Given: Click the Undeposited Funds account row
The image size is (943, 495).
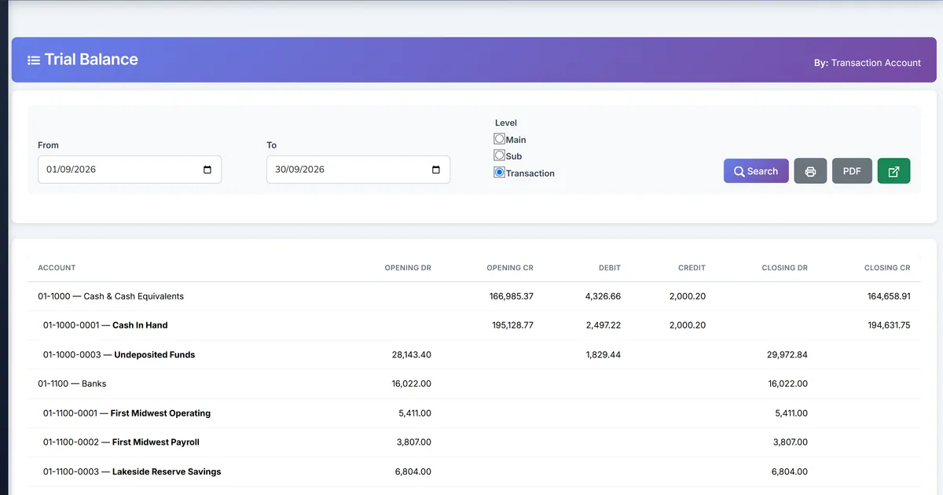Looking at the screenshot, I should tap(474, 355).
